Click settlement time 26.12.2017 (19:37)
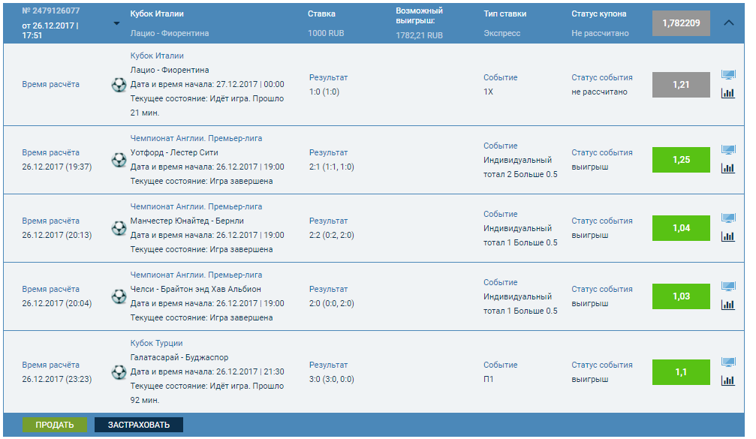 pyautogui.click(x=57, y=167)
